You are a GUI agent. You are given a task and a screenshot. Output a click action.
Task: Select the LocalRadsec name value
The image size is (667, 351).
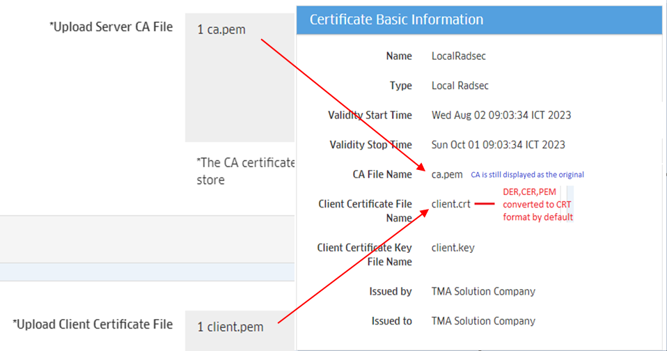[458, 56]
